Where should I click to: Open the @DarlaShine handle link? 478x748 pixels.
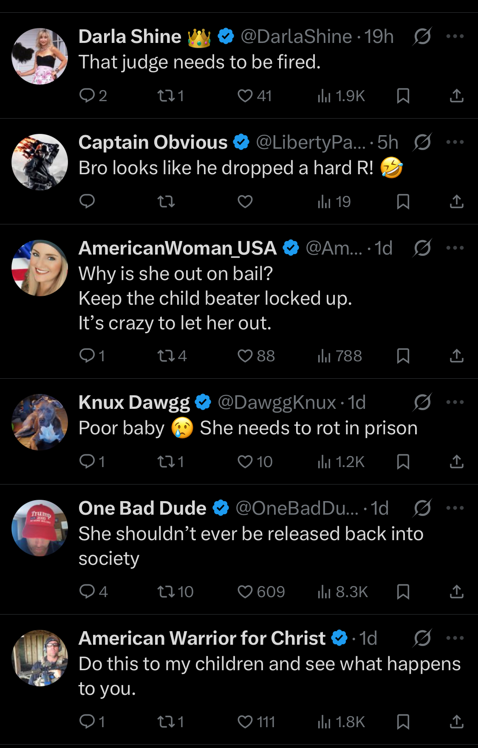click(x=296, y=37)
